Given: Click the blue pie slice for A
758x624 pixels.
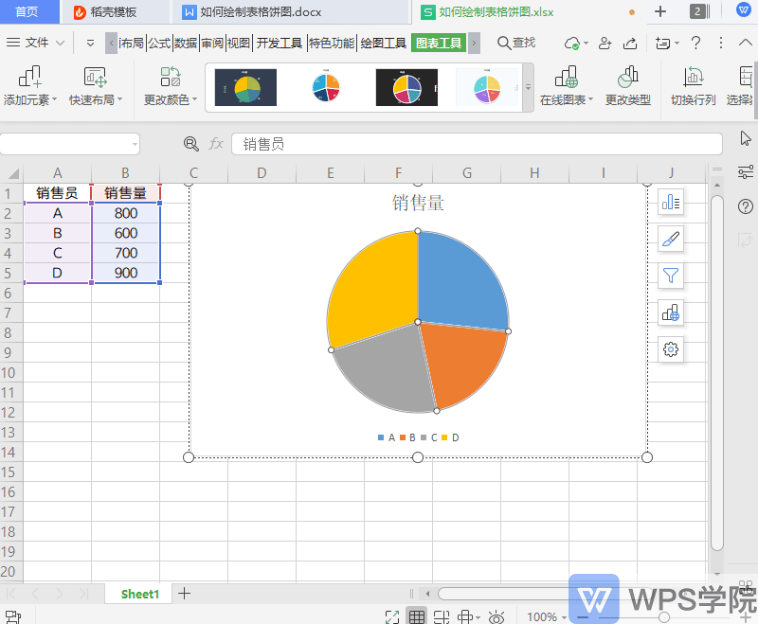Looking at the screenshot, I should tap(457, 282).
